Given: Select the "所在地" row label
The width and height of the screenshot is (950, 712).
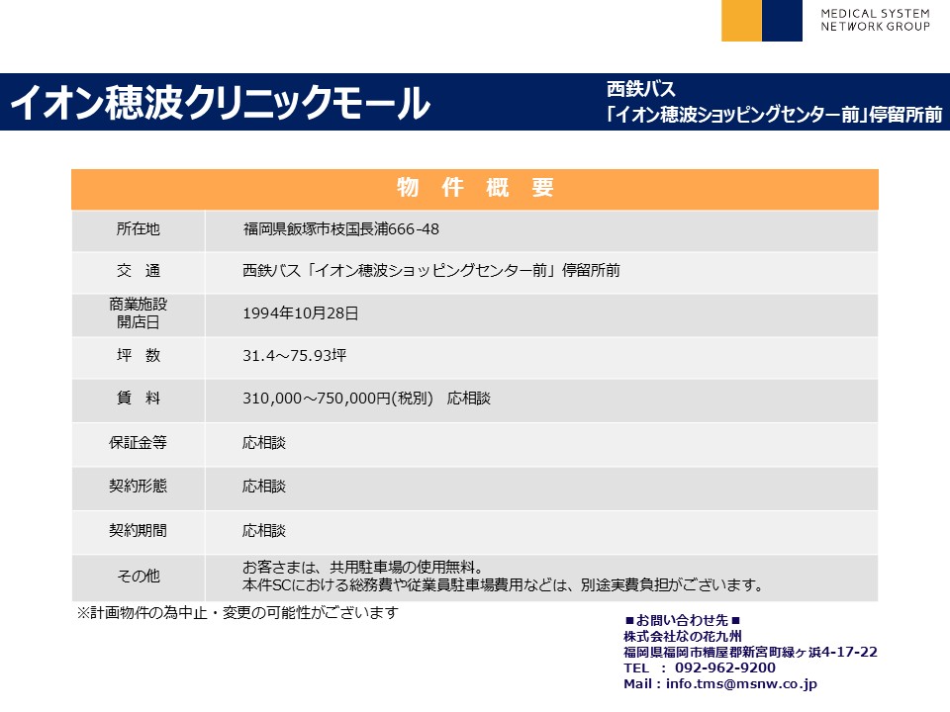Looking at the screenshot, I should (x=139, y=228).
